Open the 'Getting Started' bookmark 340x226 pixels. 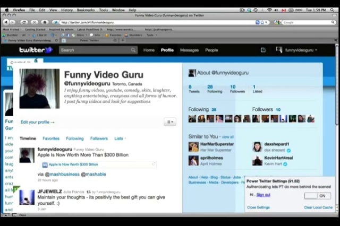35,29
